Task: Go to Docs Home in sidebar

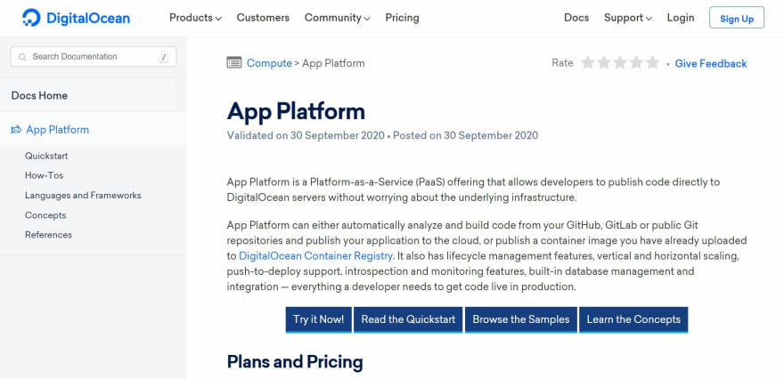Action: (x=39, y=95)
